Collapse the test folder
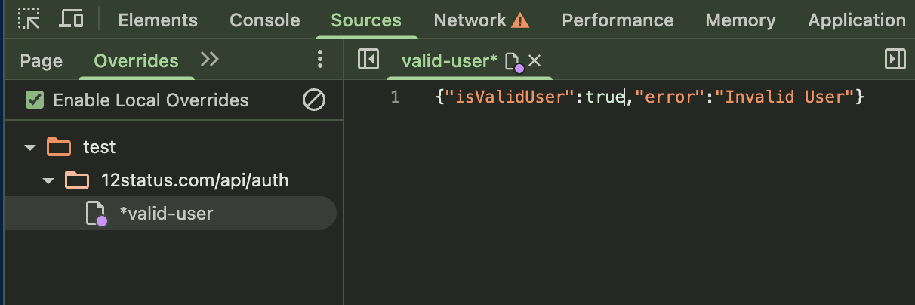 (x=30, y=147)
